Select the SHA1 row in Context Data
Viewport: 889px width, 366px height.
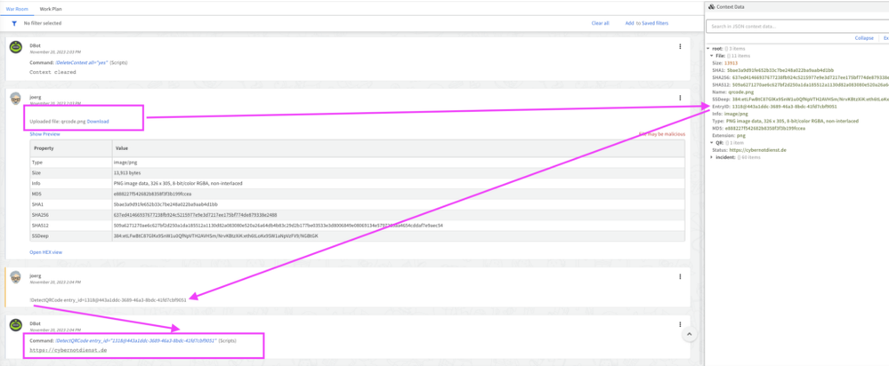click(x=772, y=70)
